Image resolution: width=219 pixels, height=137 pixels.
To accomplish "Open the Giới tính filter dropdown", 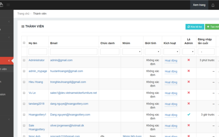I will coord(153,52).
